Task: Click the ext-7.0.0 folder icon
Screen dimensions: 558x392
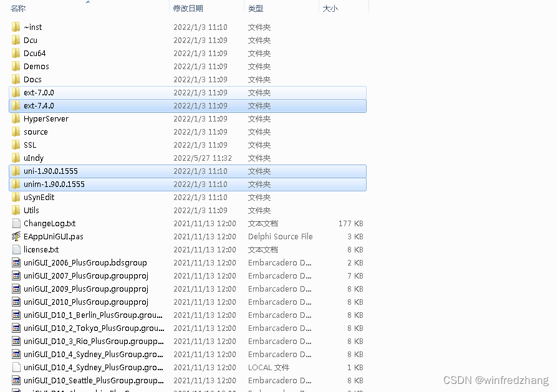Action: click(16, 92)
